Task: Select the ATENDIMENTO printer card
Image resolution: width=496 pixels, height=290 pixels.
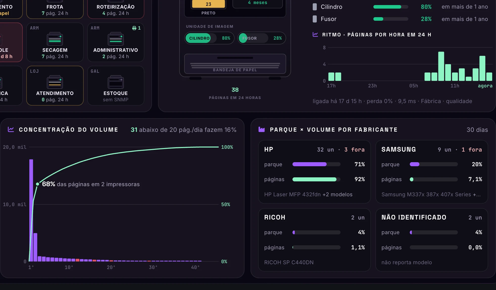Action: click(x=55, y=86)
